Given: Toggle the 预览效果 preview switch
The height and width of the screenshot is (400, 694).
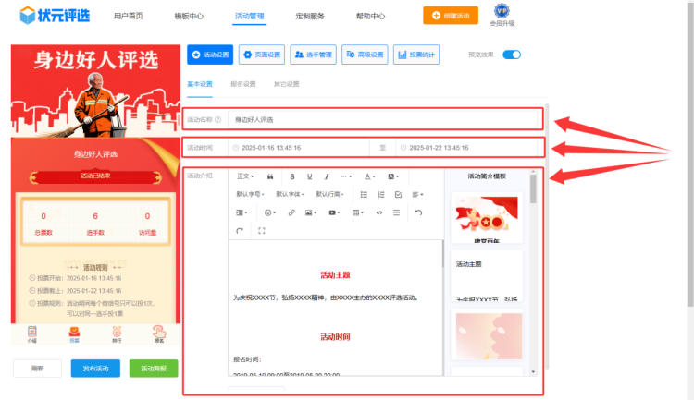Looking at the screenshot, I should pos(512,55).
